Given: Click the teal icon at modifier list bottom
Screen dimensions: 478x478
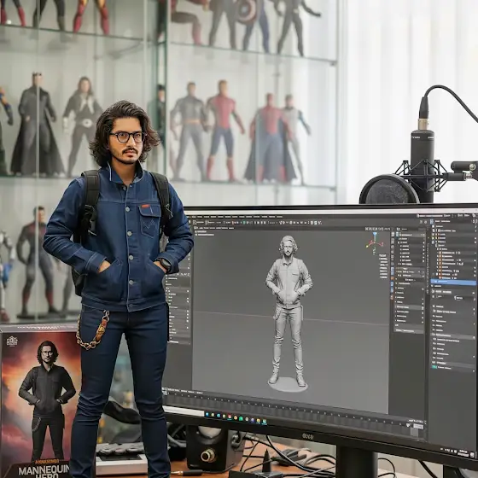Looking at the screenshot, I should [x=434, y=368].
